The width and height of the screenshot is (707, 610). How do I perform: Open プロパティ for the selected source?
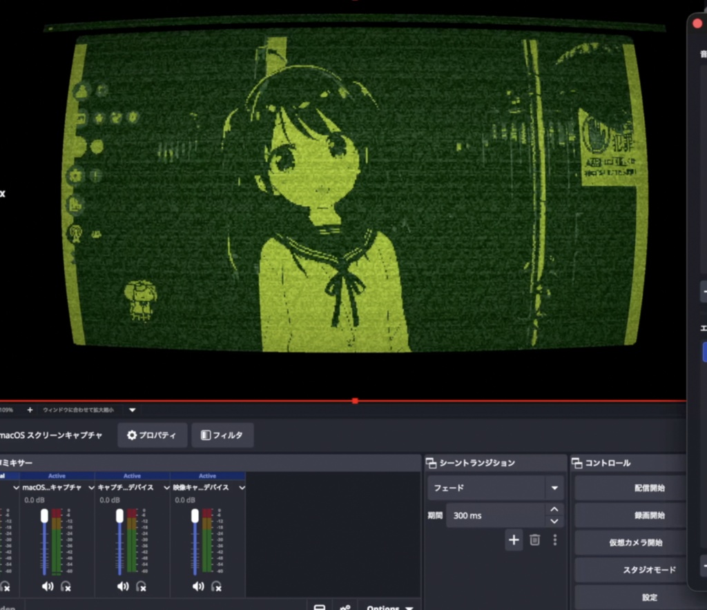[x=153, y=435]
